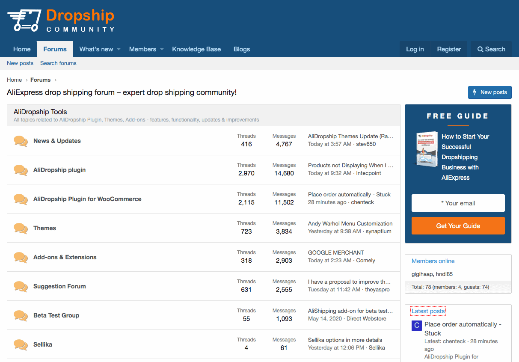The height and width of the screenshot is (362, 519).
Task: Open the AliDropship Themes Update thread
Action: [x=350, y=136]
